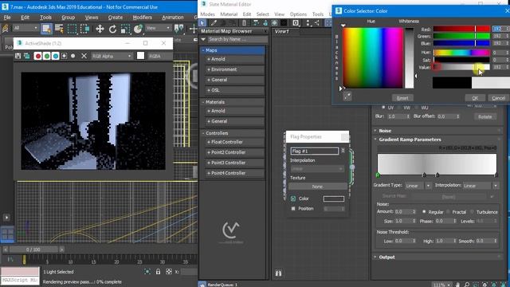
Task: Toggle the green channel in ActiveShade
Action: pos(46,56)
